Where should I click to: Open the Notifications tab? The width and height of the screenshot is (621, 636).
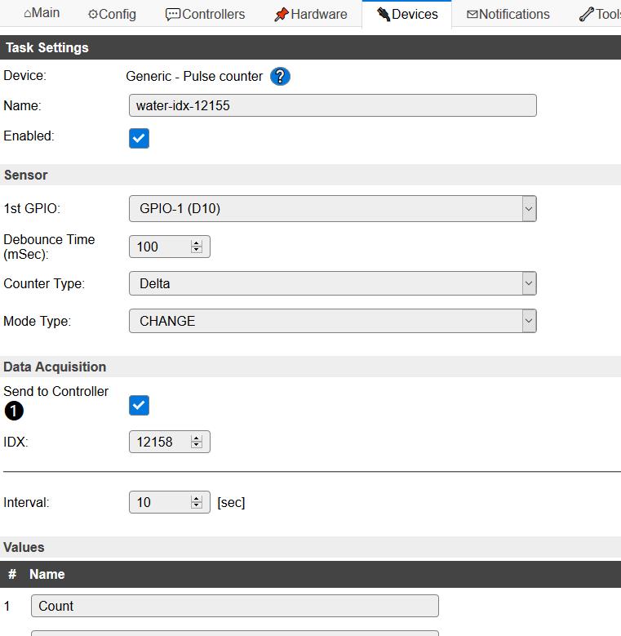point(508,14)
